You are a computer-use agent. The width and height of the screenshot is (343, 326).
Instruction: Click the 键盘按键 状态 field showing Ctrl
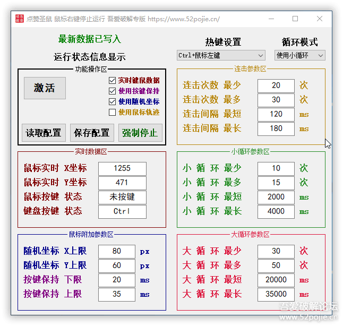pyautogui.click(x=122, y=211)
